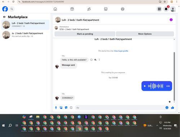Open the Groups icon in top navigation

coord(122,9)
